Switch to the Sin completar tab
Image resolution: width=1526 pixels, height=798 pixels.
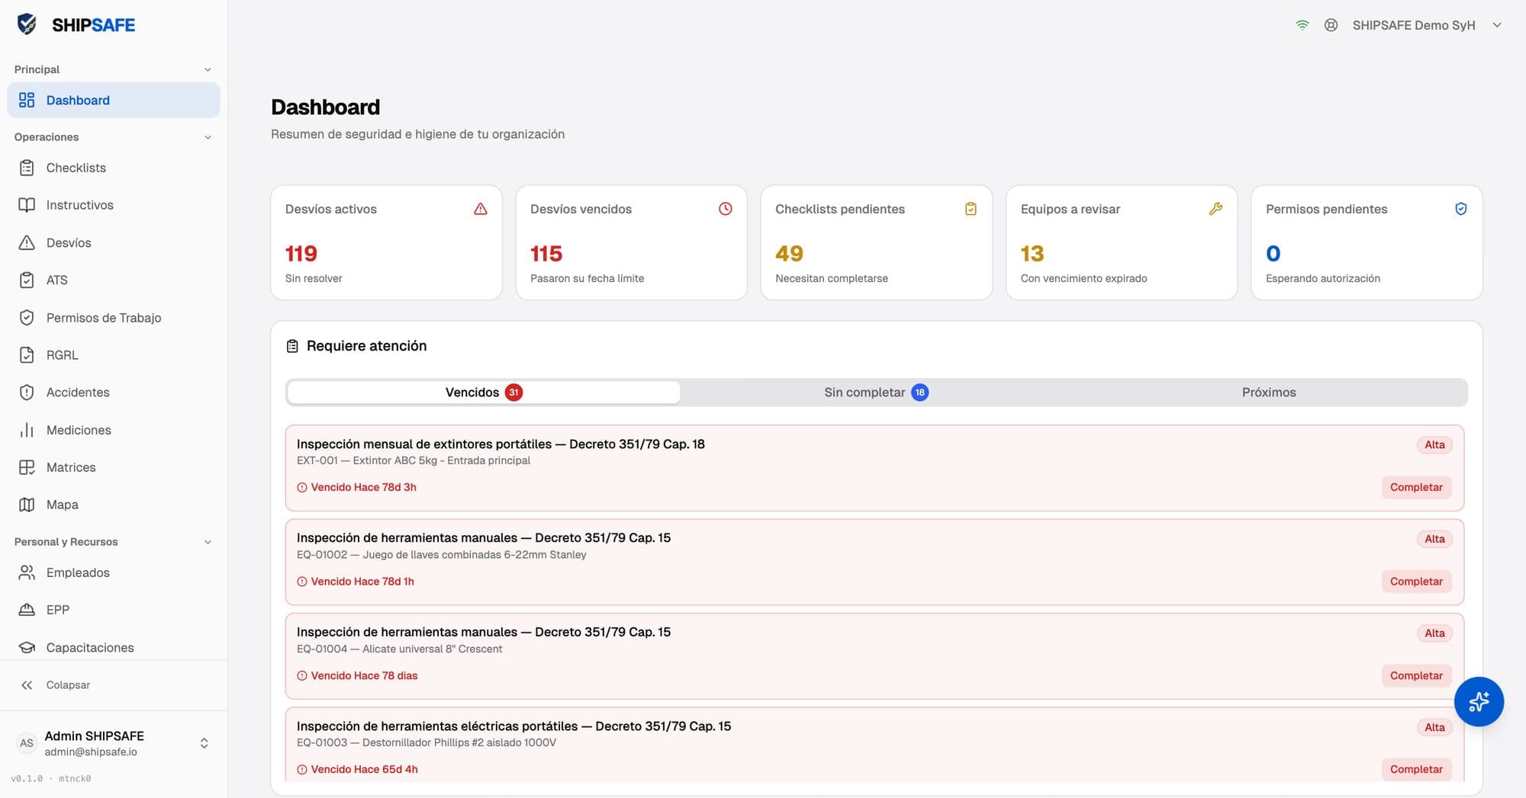(876, 393)
